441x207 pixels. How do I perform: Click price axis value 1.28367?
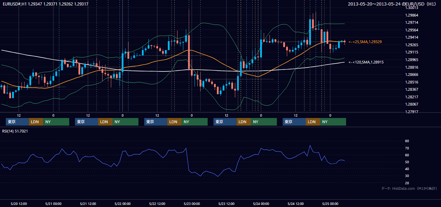(412, 89)
